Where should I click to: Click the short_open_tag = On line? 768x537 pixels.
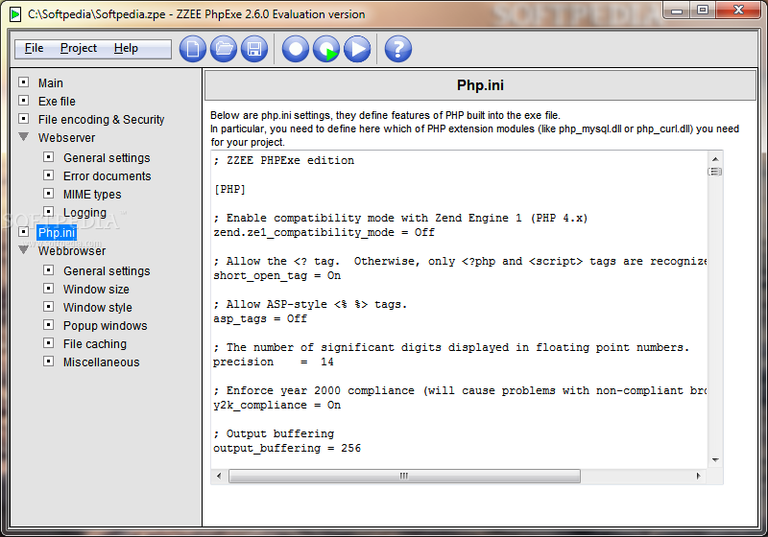pos(276,276)
